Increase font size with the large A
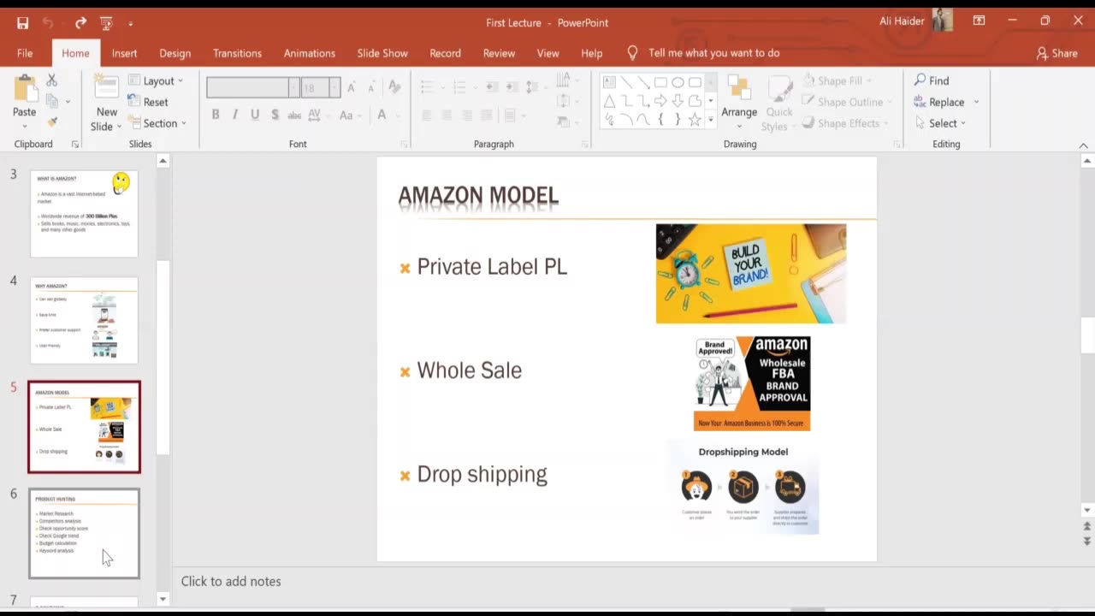 [351, 87]
